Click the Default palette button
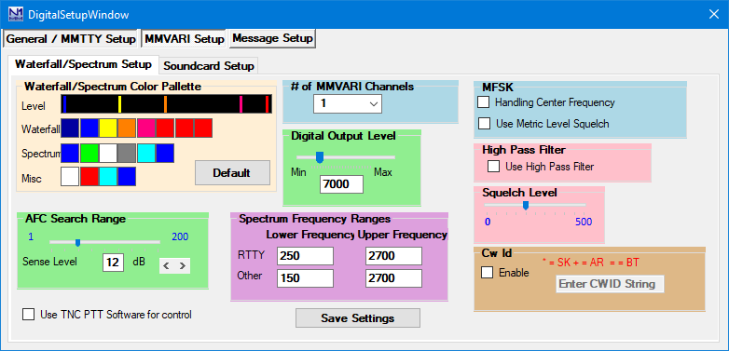The width and height of the screenshot is (729, 351). point(232,173)
